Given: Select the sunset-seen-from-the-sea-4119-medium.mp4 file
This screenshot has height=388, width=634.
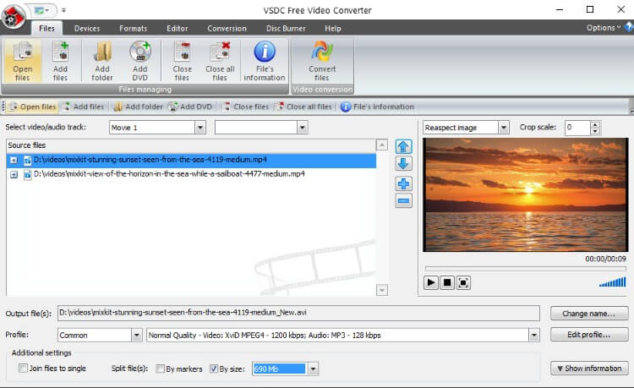Looking at the screenshot, I should (x=150, y=160).
